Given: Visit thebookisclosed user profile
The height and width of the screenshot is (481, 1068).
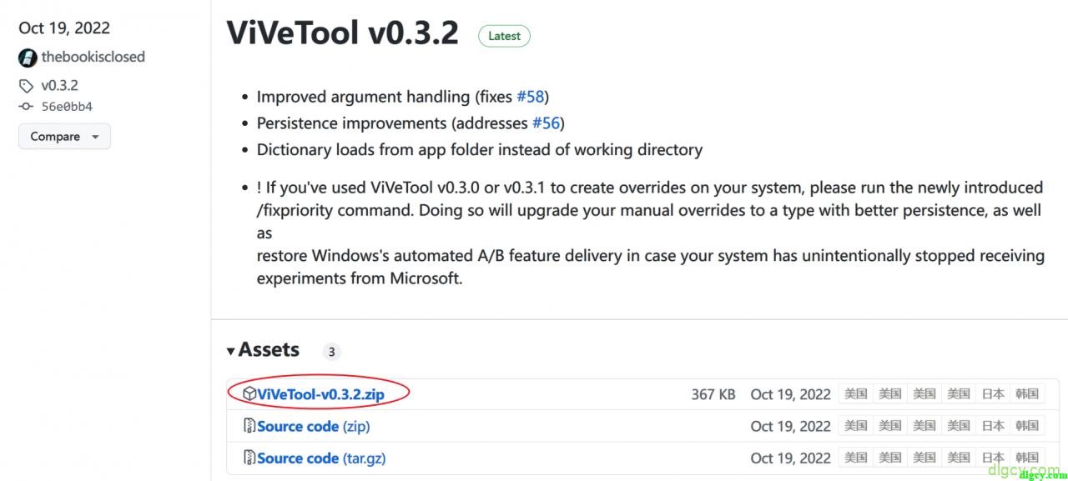Looking at the screenshot, I should click(x=93, y=57).
